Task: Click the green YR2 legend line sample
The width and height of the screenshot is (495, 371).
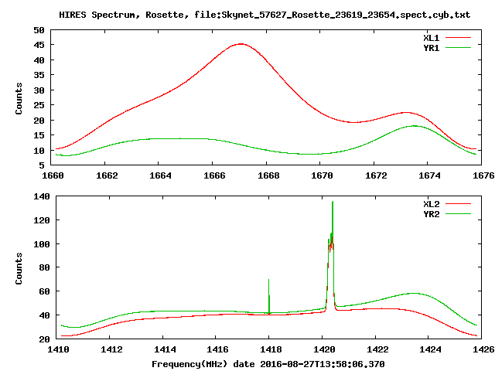Action: coord(458,214)
